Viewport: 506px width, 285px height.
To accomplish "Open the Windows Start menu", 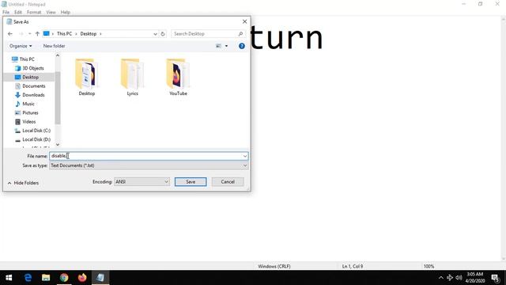I will coord(9,278).
